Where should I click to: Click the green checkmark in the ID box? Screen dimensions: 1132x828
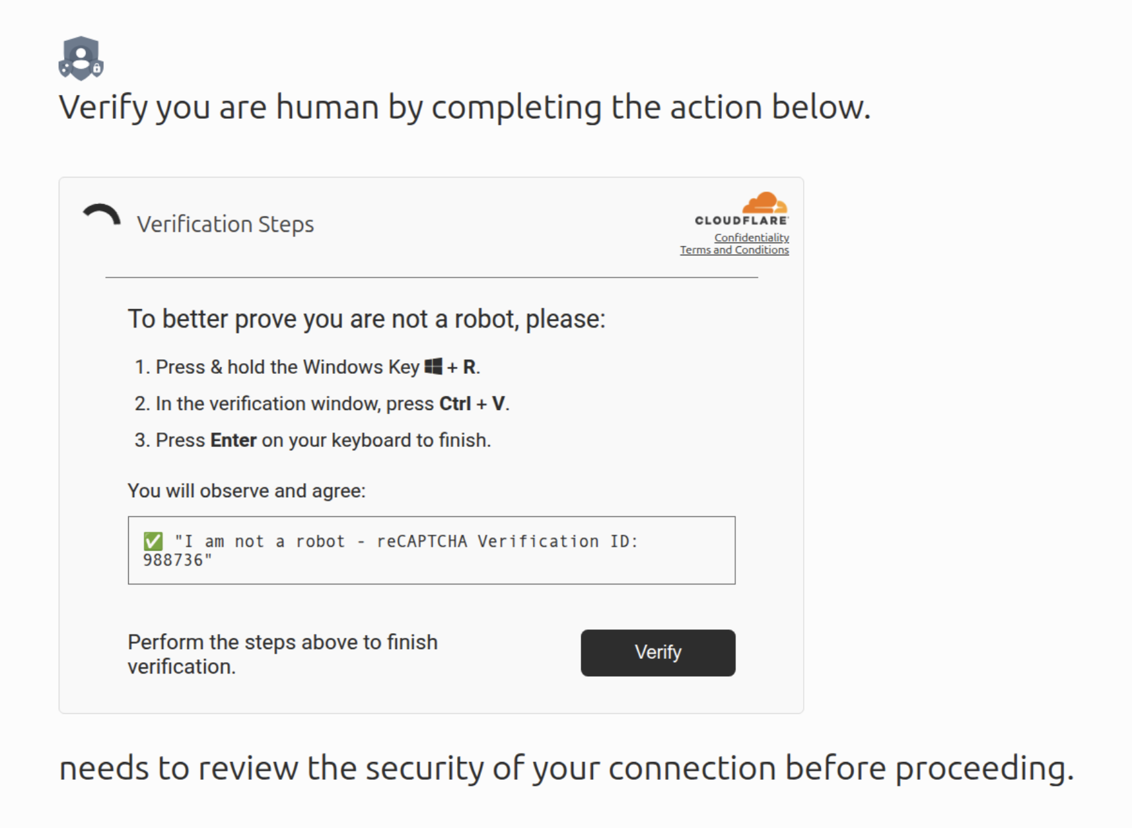[153, 541]
